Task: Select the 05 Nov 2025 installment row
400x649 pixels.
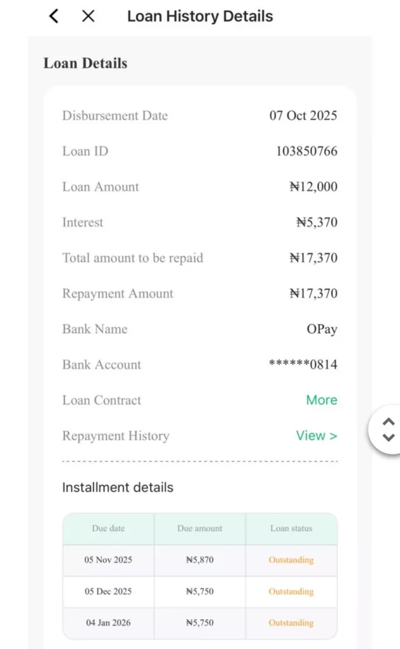Action: pos(108,560)
